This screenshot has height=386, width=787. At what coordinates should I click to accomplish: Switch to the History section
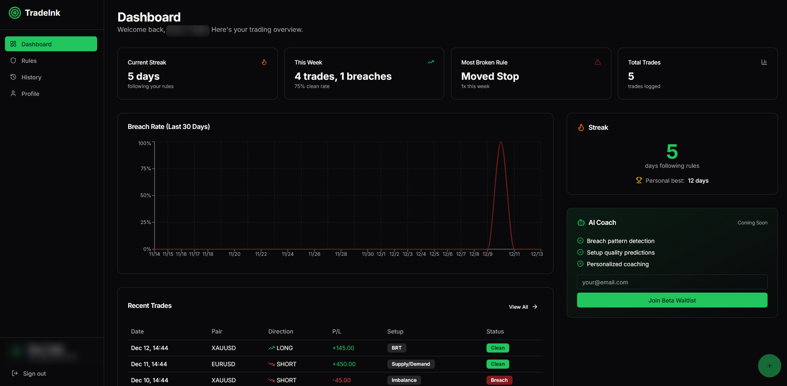click(x=31, y=77)
